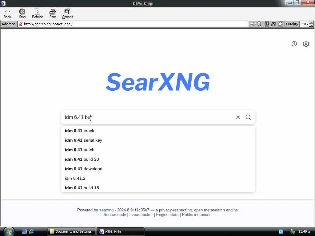
Task: Select suggestion 'idm 6.41.2'
Action: pos(158,178)
